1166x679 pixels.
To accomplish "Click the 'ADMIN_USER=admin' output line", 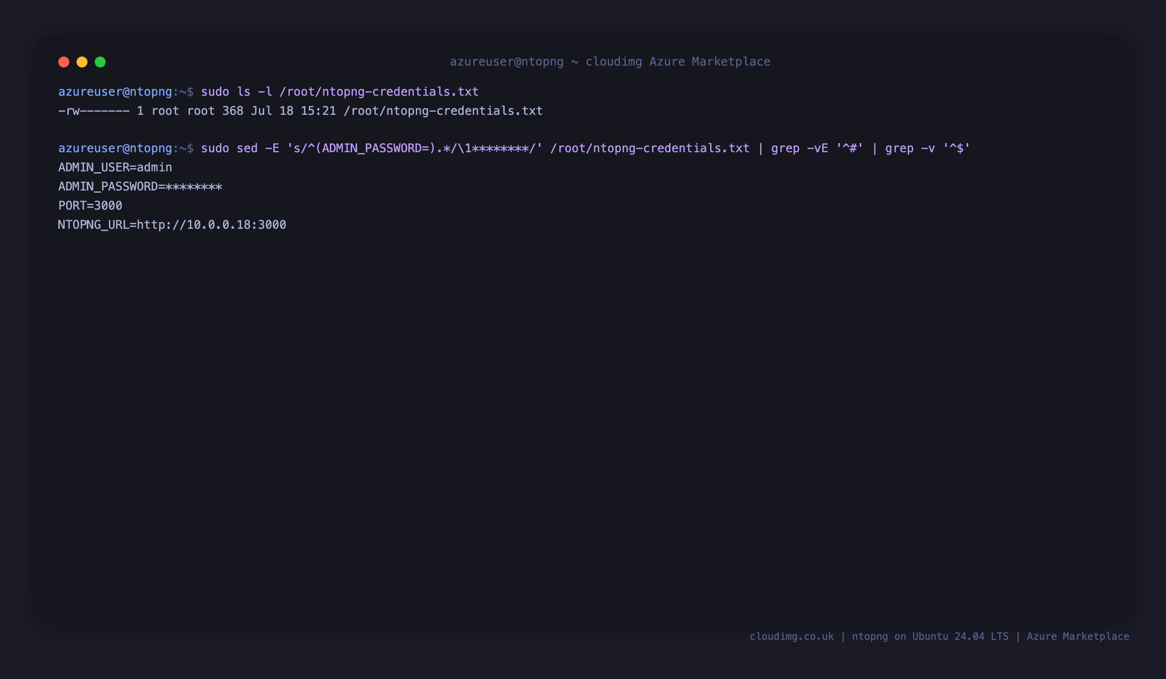I will click(x=115, y=167).
